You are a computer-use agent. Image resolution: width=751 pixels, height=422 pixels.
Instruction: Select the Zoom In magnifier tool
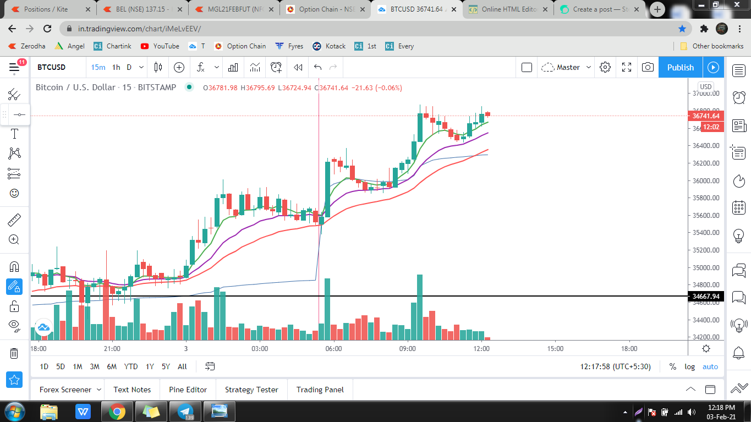coord(14,240)
